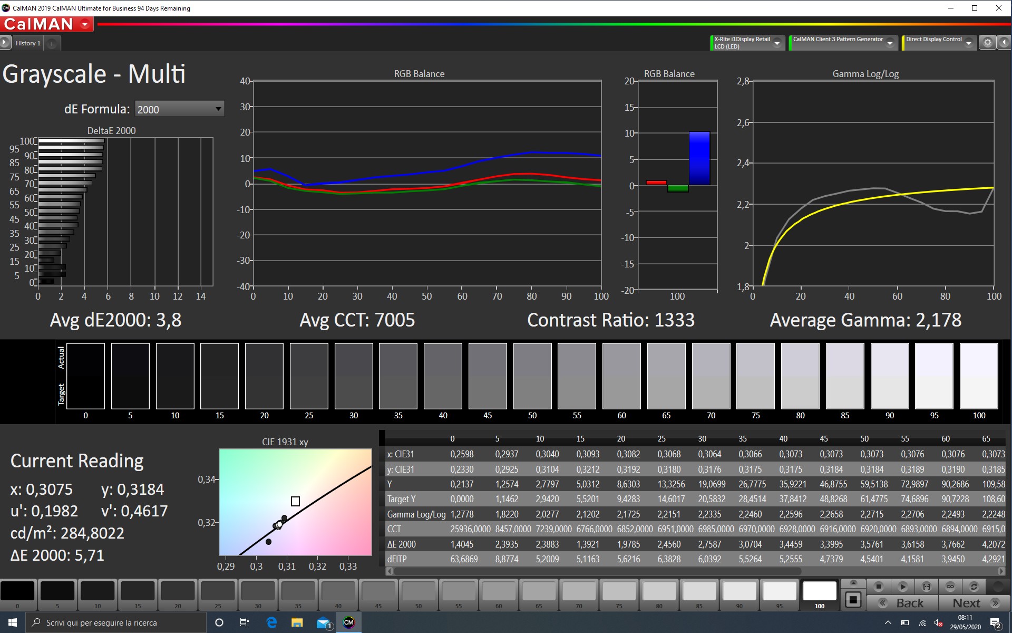
Task: Open Microsoft Edge from the taskbar
Action: click(271, 622)
